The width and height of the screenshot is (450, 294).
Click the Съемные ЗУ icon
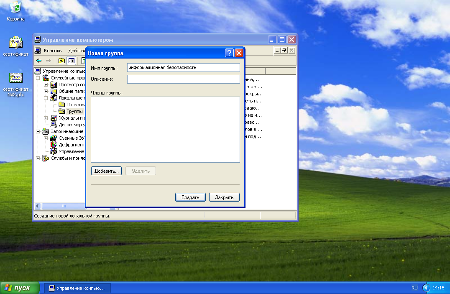[54, 138]
